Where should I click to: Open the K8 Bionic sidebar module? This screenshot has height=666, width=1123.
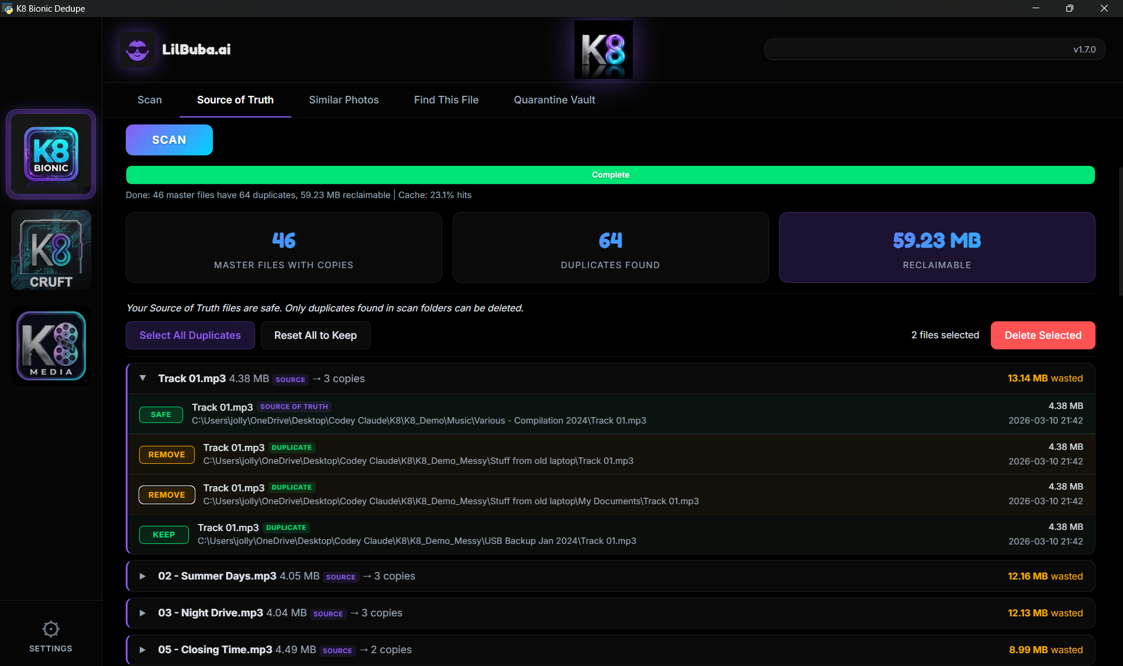(x=51, y=154)
